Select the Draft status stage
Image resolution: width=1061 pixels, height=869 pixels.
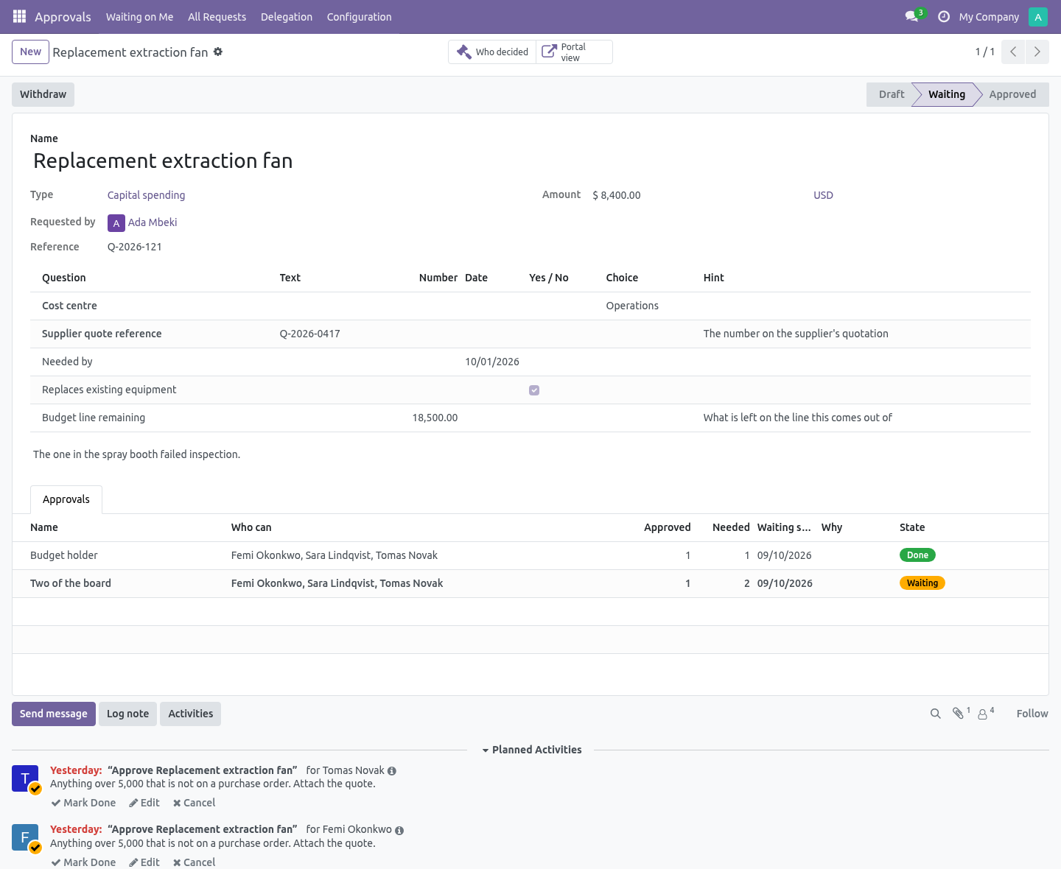coord(892,94)
